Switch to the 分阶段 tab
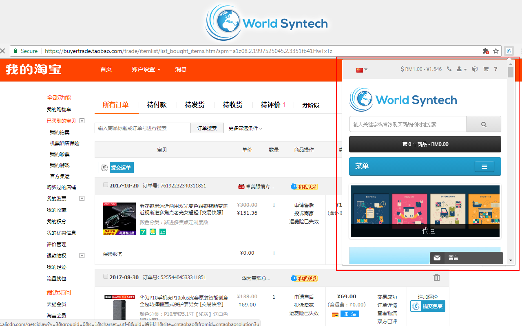The image size is (522, 326). tap(311, 105)
